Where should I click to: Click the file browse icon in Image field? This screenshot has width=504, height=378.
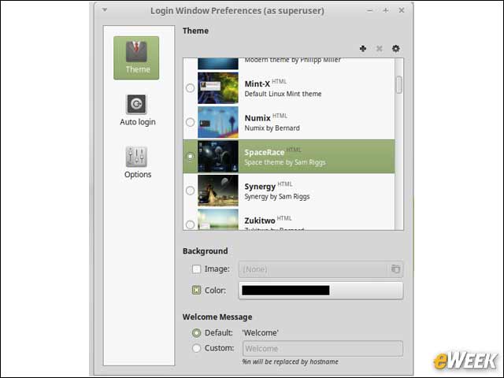(x=395, y=269)
